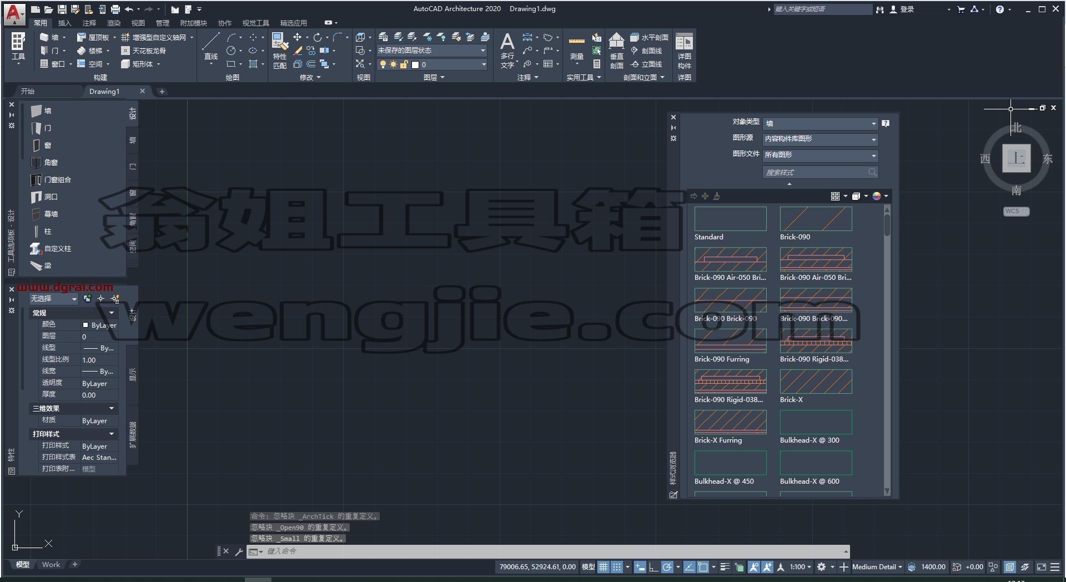Open the 图形源 drawing source dropdown

click(x=821, y=139)
